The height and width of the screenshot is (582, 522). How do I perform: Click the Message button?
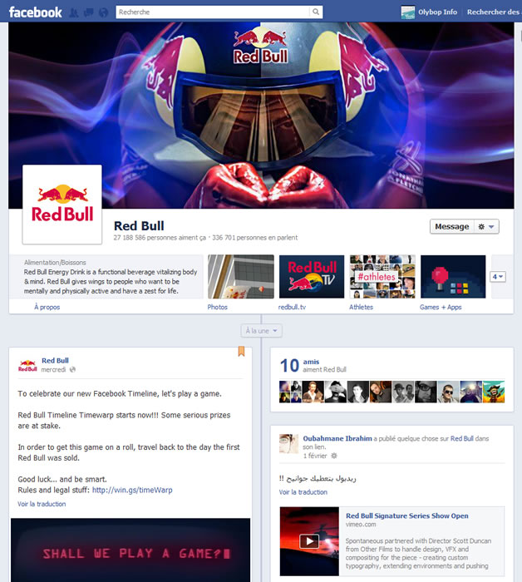click(x=452, y=226)
